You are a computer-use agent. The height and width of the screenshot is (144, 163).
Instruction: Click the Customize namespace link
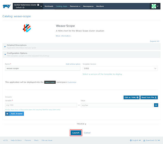click(x=72, y=82)
